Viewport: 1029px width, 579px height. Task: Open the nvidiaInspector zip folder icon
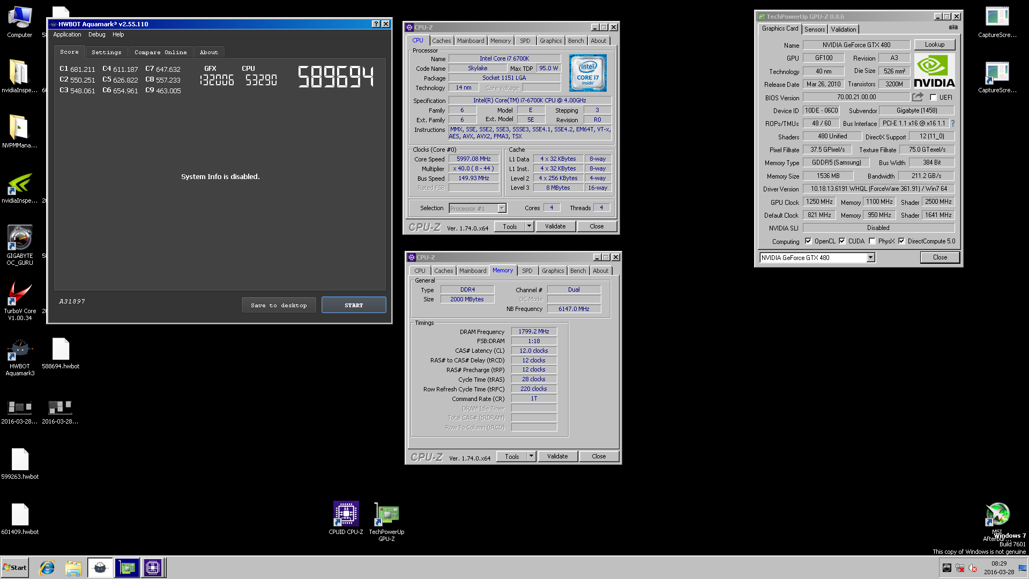click(x=20, y=76)
